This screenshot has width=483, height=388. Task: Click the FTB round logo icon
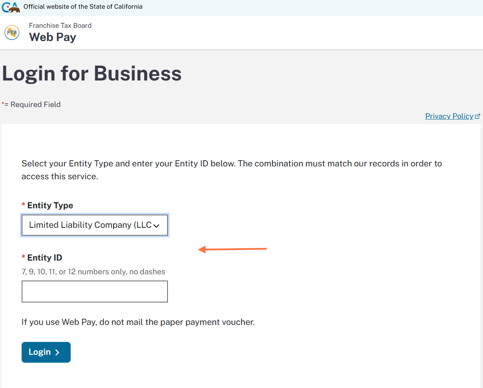tap(12, 33)
